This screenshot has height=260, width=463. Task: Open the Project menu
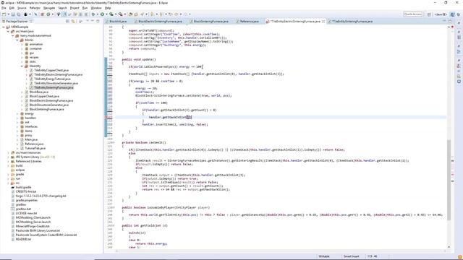[75, 8]
